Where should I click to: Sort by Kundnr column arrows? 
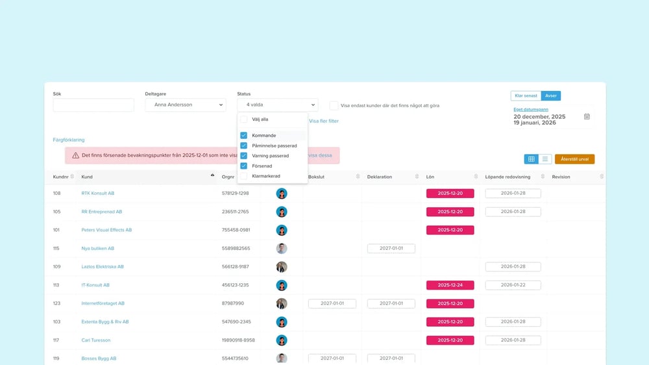click(x=72, y=177)
